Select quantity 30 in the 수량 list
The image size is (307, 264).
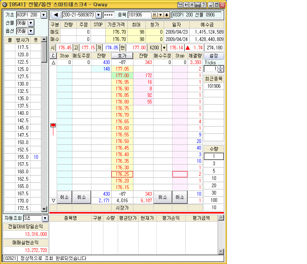pyautogui.click(x=213, y=193)
